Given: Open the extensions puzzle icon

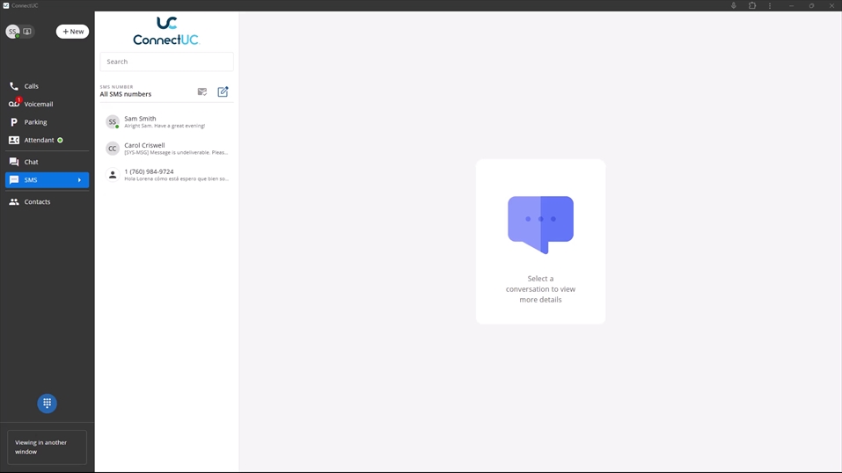Looking at the screenshot, I should click(752, 6).
